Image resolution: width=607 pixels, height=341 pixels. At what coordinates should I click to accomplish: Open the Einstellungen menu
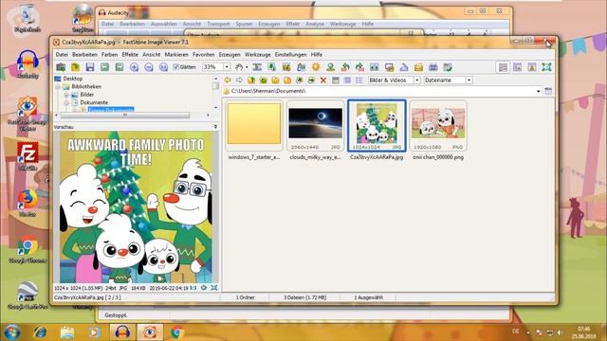point(291,55)
